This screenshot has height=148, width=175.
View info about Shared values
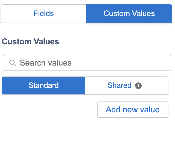click(138, 86)
